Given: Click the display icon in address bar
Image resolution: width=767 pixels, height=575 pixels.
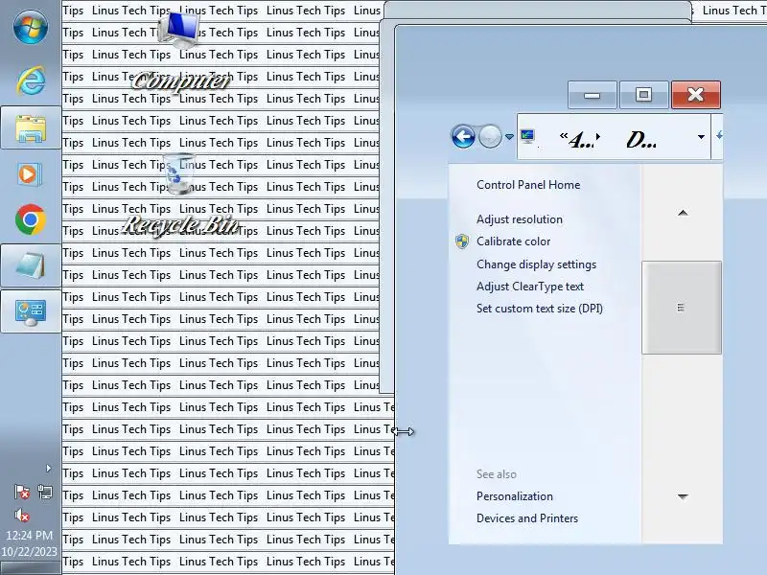Looking at the screenshot, I should (528, 136).
